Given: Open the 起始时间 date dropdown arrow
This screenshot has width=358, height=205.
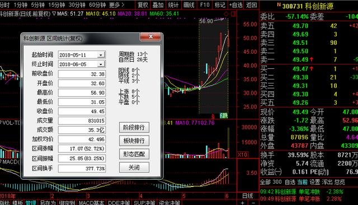Looking at the screenshot, I should [x=101, y=55].
